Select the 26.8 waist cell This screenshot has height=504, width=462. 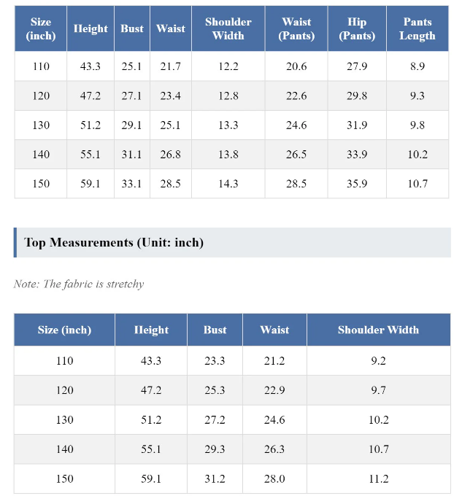point(171,155)
